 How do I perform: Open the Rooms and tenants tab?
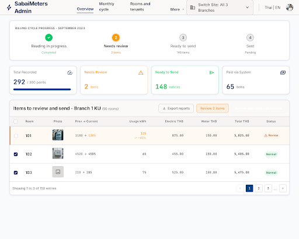pyautogui.click(x=140, y=6)
